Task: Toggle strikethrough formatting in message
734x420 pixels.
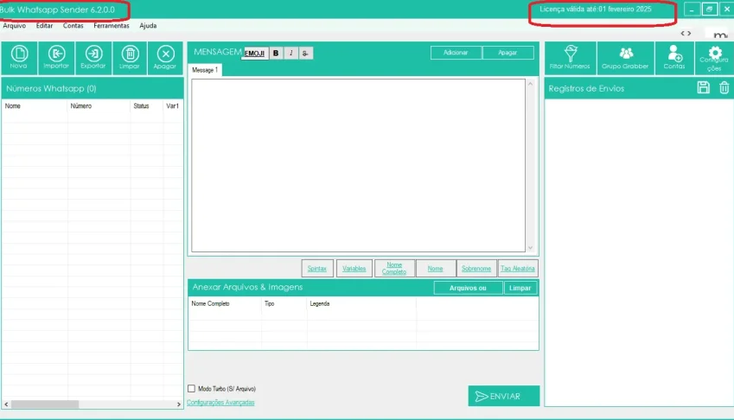Action: pos(305,54)
